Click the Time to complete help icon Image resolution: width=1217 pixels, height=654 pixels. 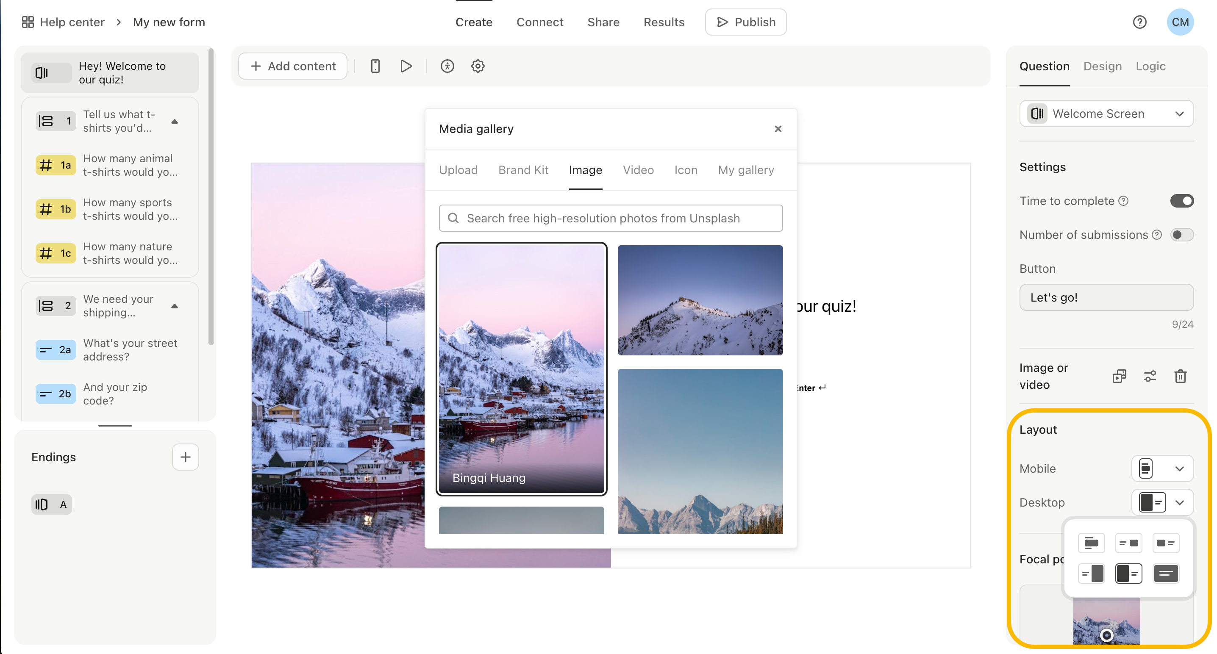click(1124, 201)
